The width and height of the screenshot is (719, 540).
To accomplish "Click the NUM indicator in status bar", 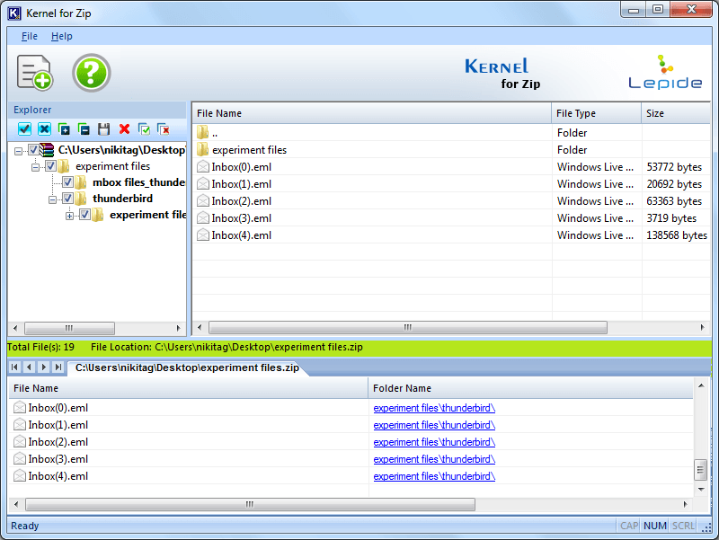I will point(655,526).
